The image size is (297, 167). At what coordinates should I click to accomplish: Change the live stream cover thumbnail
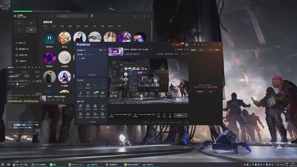pos(116,52)
